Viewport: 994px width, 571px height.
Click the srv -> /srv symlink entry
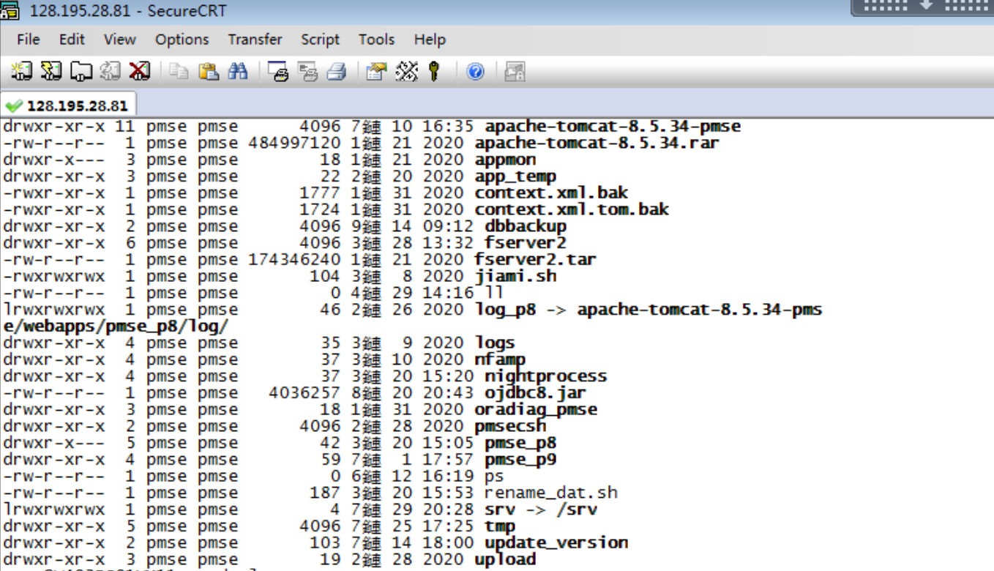(x=541, y=510)
